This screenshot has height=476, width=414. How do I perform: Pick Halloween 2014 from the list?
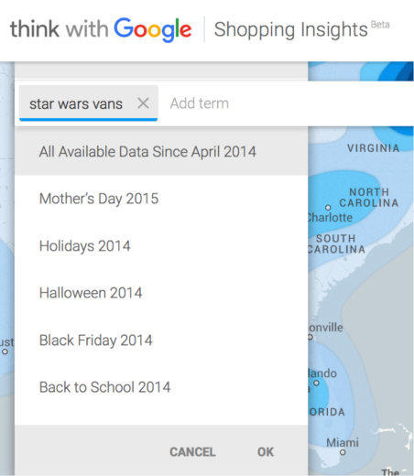[161, 293]
